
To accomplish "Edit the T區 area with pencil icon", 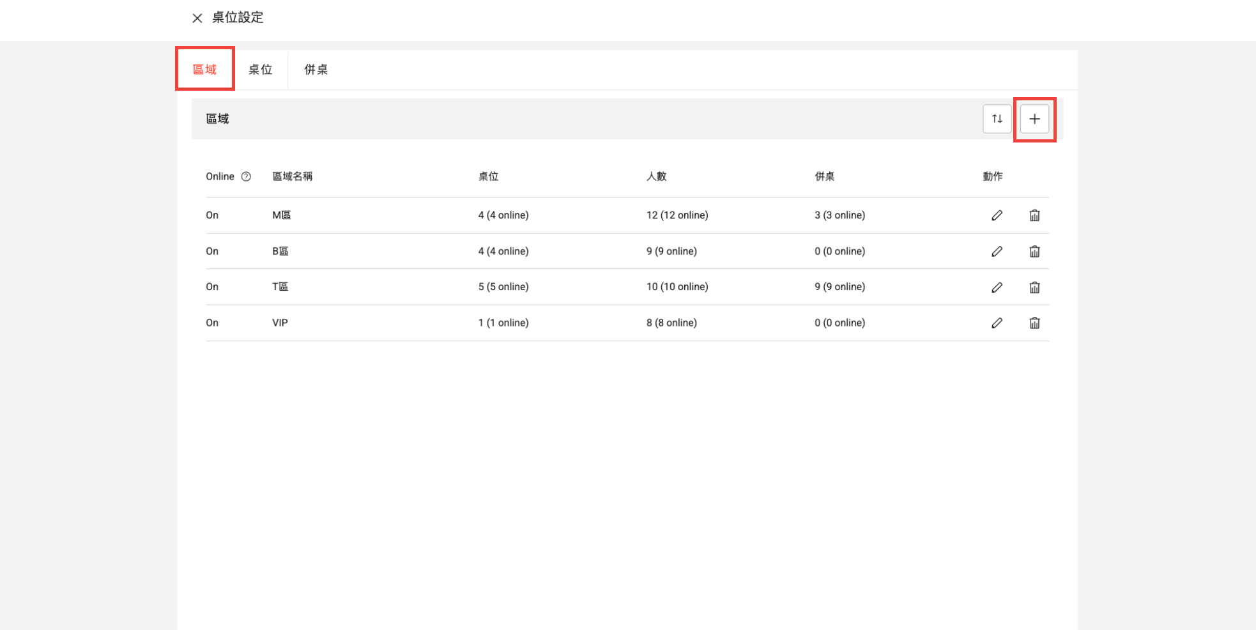I will point(997,288).
